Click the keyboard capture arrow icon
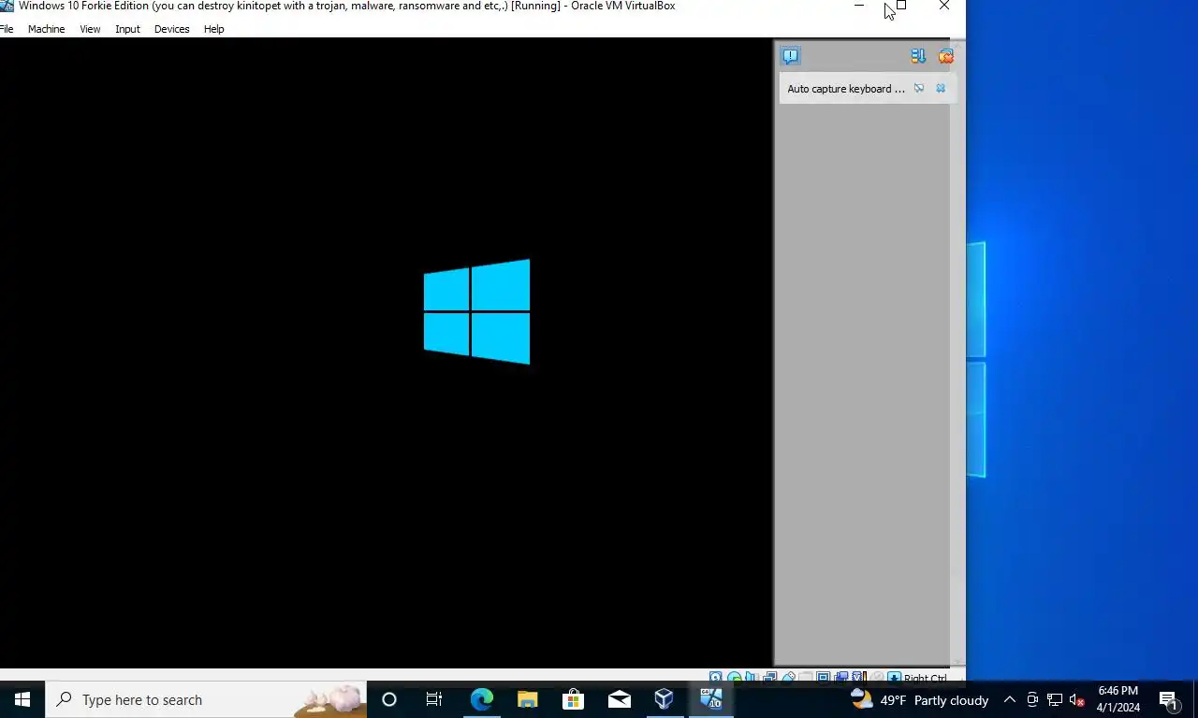Image resolution: width=1198 pixels, height=718 pixels. (894, 678)
